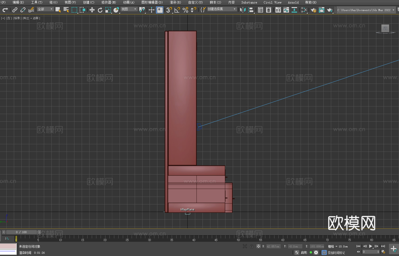Activate Select and Scale tool
This screenshot has height=256, width=399.
108,10
